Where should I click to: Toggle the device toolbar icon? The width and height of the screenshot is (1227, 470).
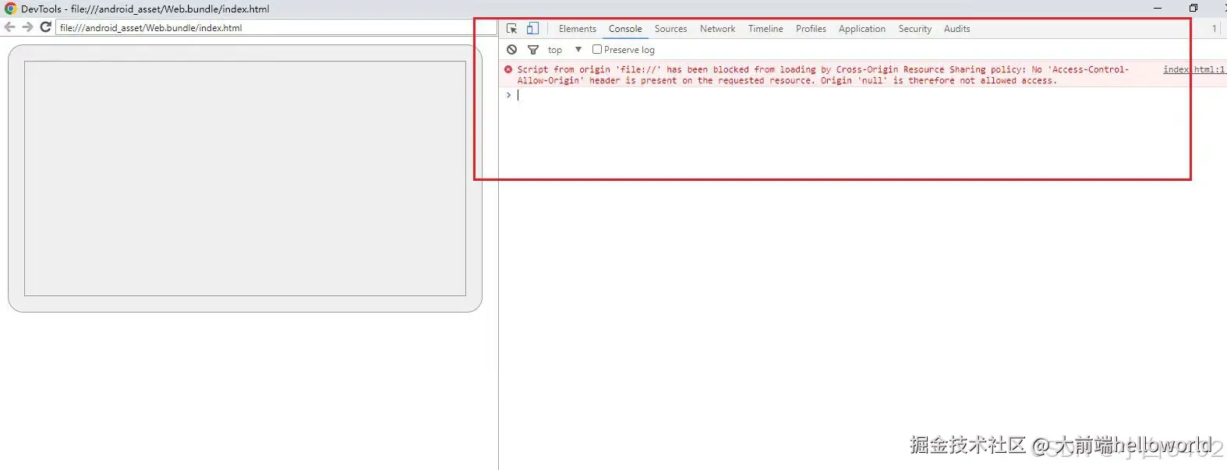pyautogui.click(x=532, y=29)
